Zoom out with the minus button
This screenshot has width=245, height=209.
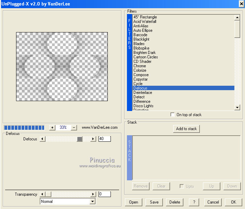[74, 128]
